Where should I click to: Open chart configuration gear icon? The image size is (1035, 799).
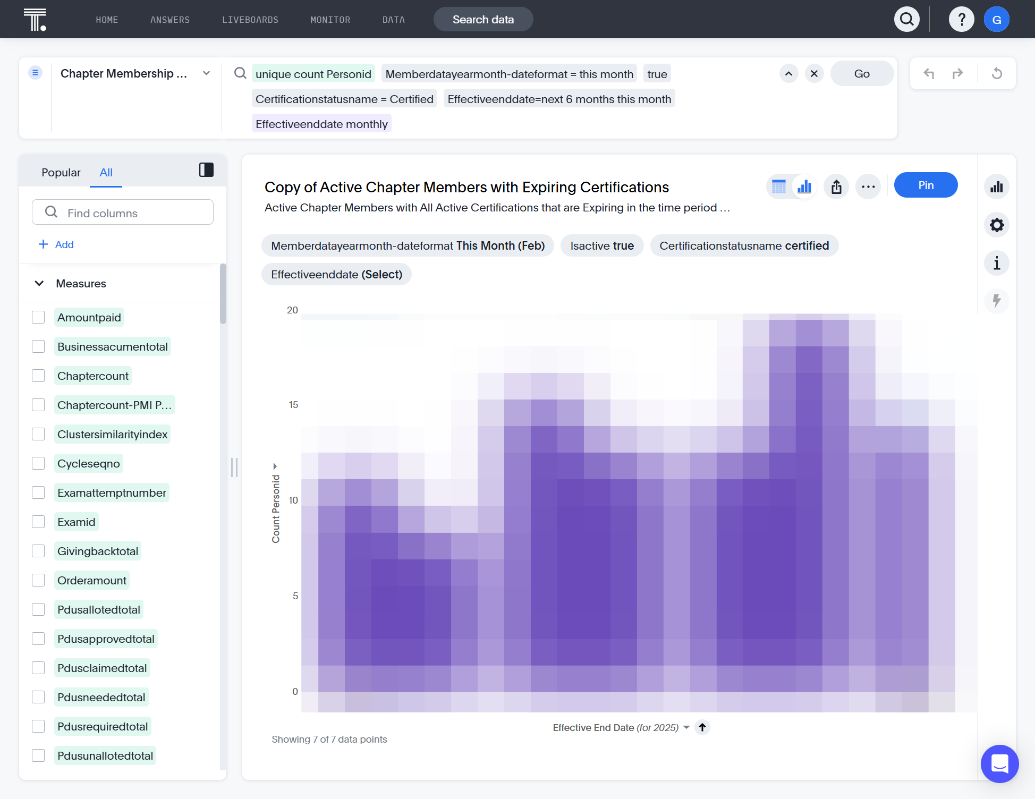point(997,225)
